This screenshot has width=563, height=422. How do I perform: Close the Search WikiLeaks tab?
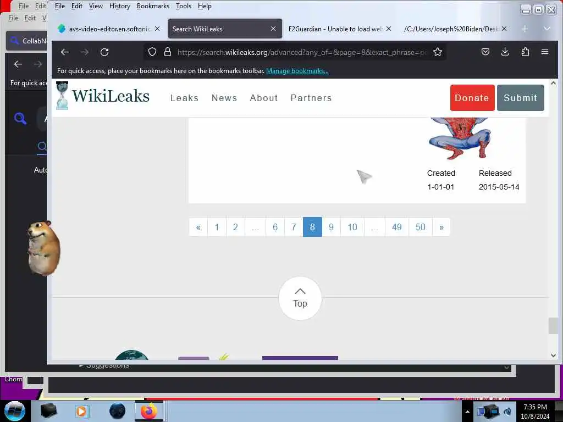click(273, 29)
